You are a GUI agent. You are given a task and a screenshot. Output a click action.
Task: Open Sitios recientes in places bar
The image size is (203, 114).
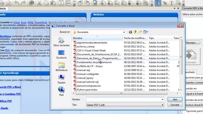(61, 42)
